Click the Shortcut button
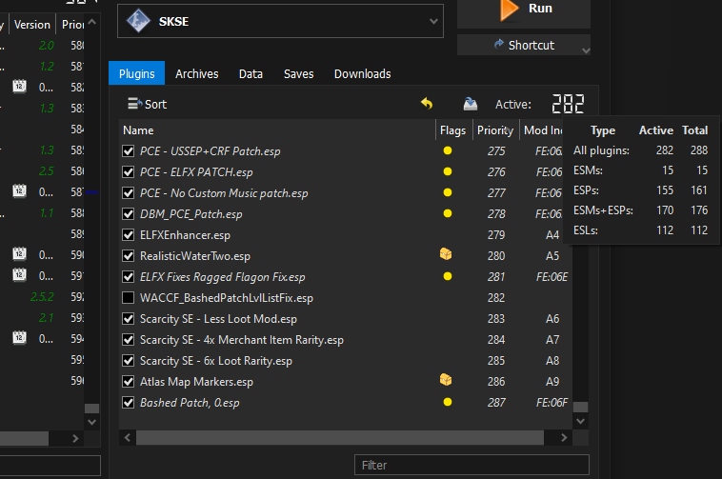 coord(524,45)
